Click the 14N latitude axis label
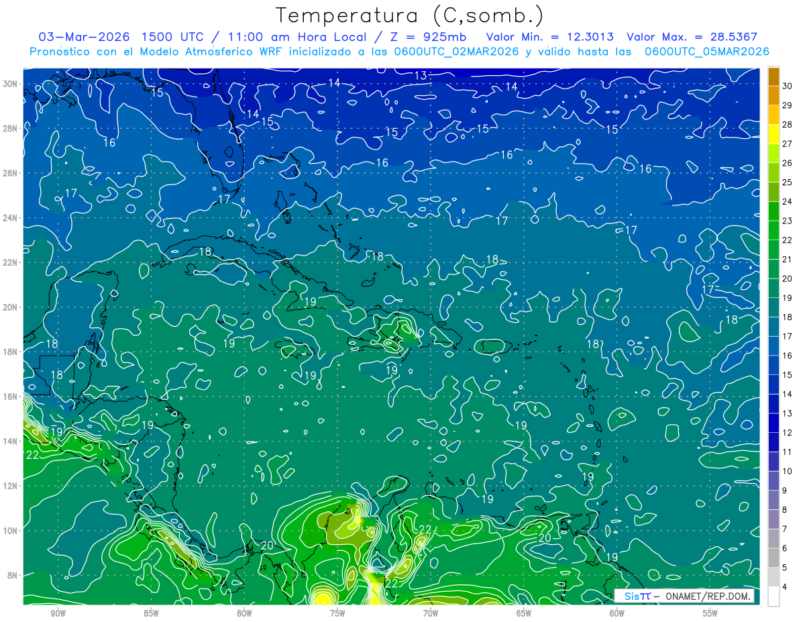805x622 pixels. [10, 442]
